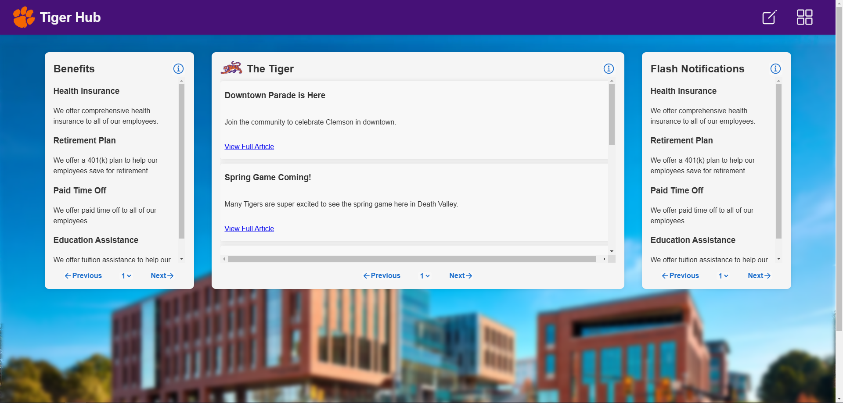
Task: Click paid time off description in Flash Notifications
Action: pyautogui.click(x=702, y=216)
